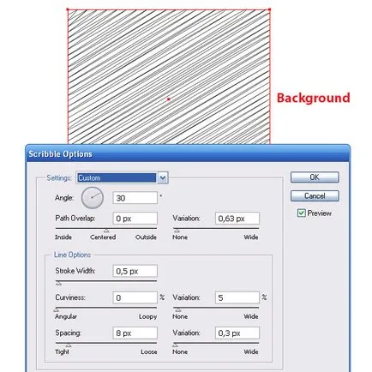Click the Curviness Variation field
Viewport: 372px width, 372px height.
click(237, 297)
